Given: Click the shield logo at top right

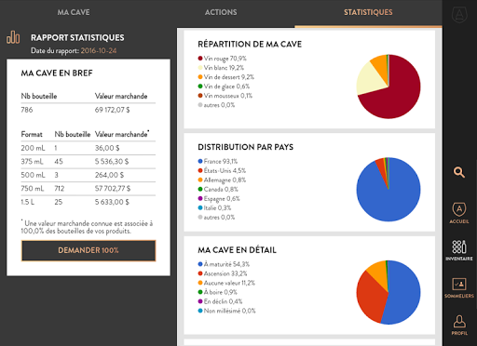Looking at the screenshot, I should point(459,14).
